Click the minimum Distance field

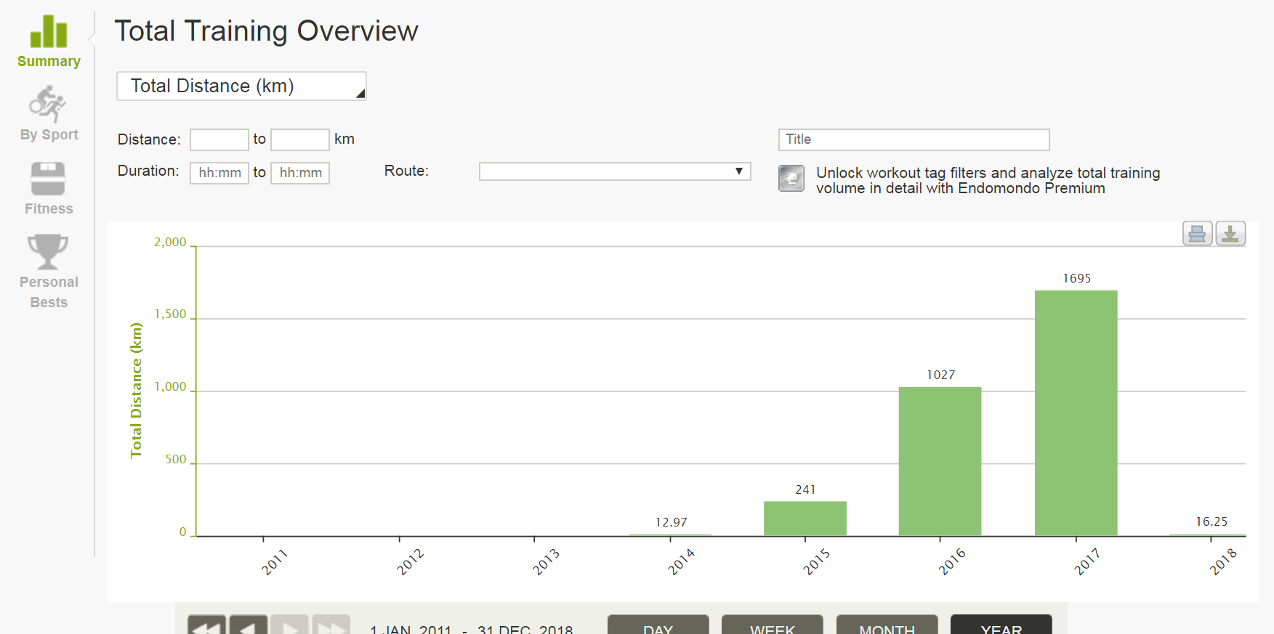click(219, 139)
